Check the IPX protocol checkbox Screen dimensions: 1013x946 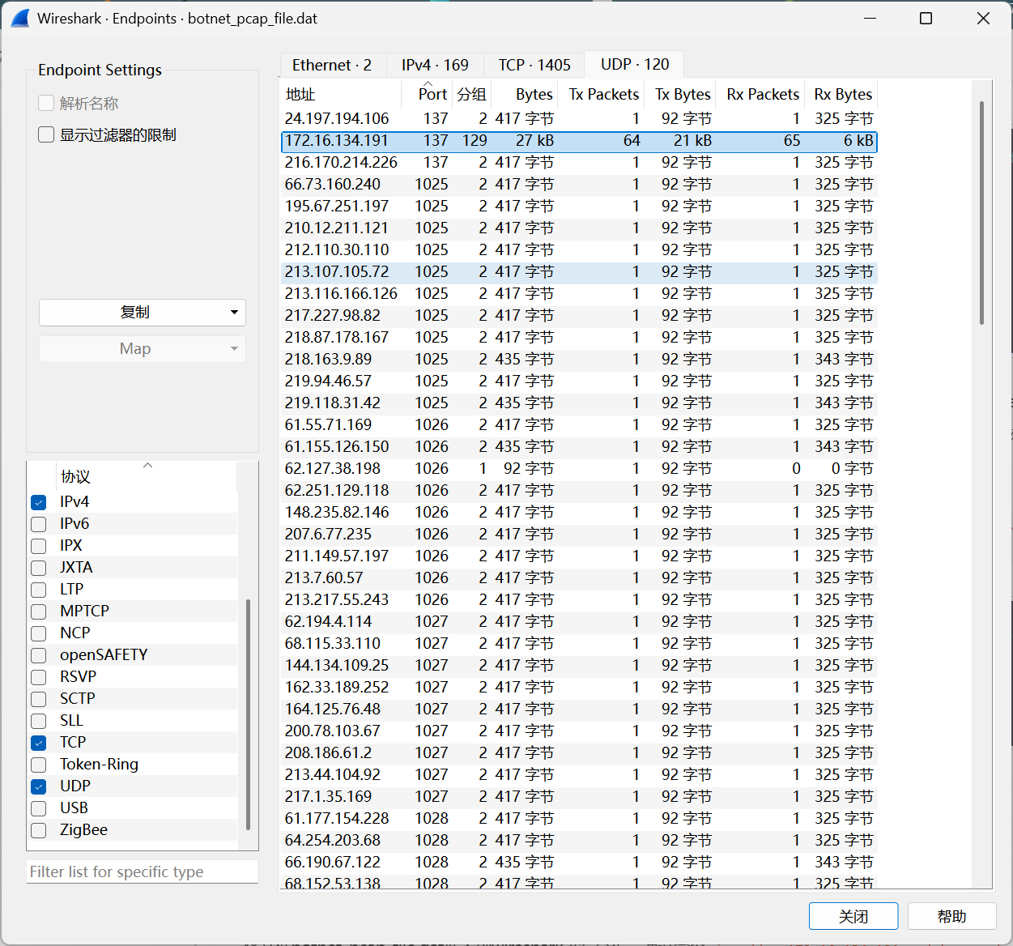tap(39, 546)
